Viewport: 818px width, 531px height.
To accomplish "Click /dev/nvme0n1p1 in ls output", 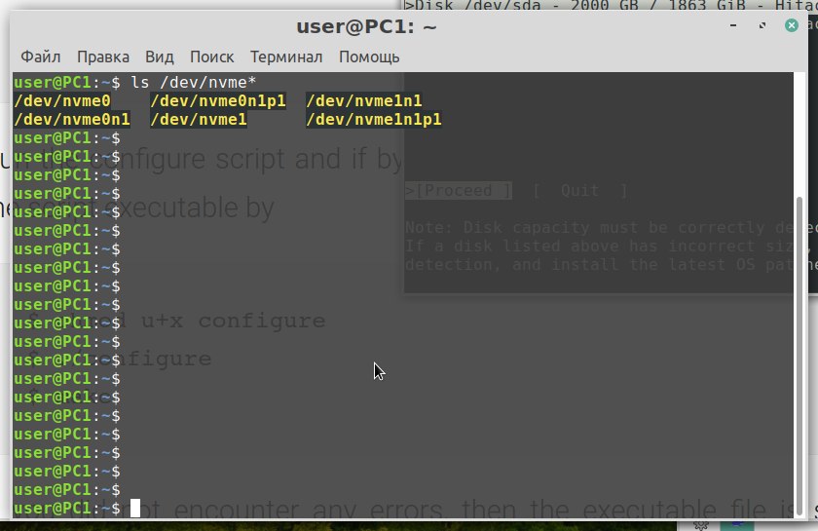I will coord(218,100).
